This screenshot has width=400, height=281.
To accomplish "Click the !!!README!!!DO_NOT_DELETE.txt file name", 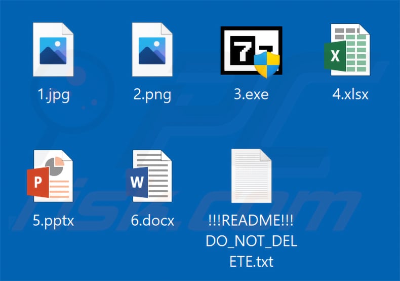I will (251, 240).
